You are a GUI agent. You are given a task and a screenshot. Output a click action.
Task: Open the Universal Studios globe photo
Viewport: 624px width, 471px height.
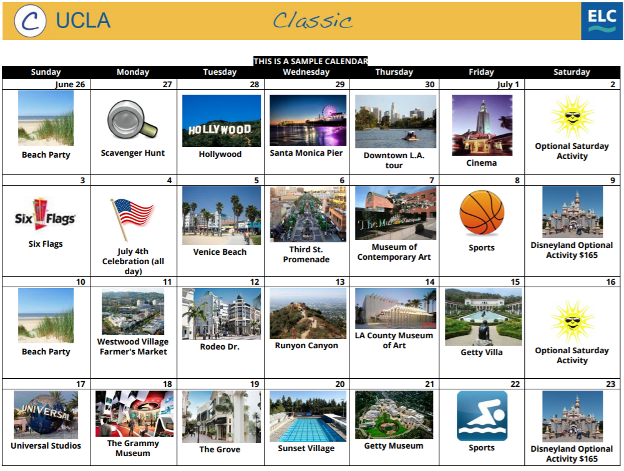tap(46, 415)
